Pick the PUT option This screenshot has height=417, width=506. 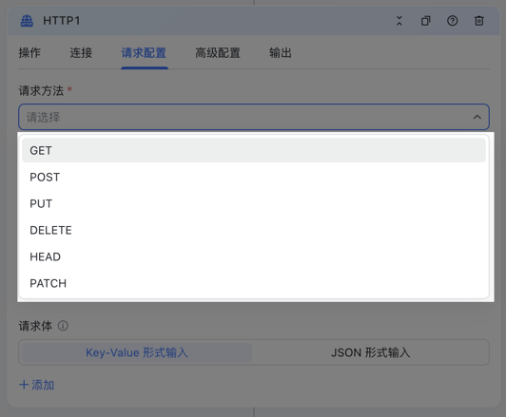254,203
